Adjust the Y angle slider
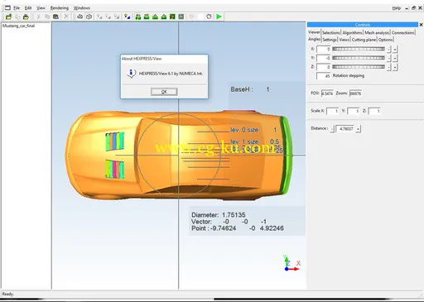The image size is (424, 302). (x=359, y=58)
